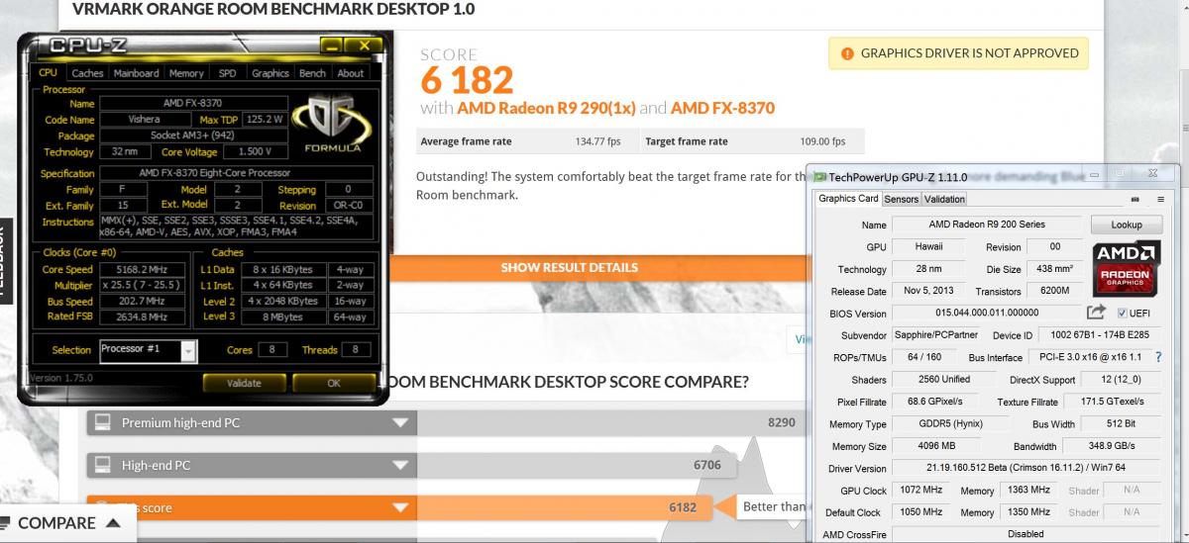Click the Bus Interface question mark icon

coord(1157,357)
